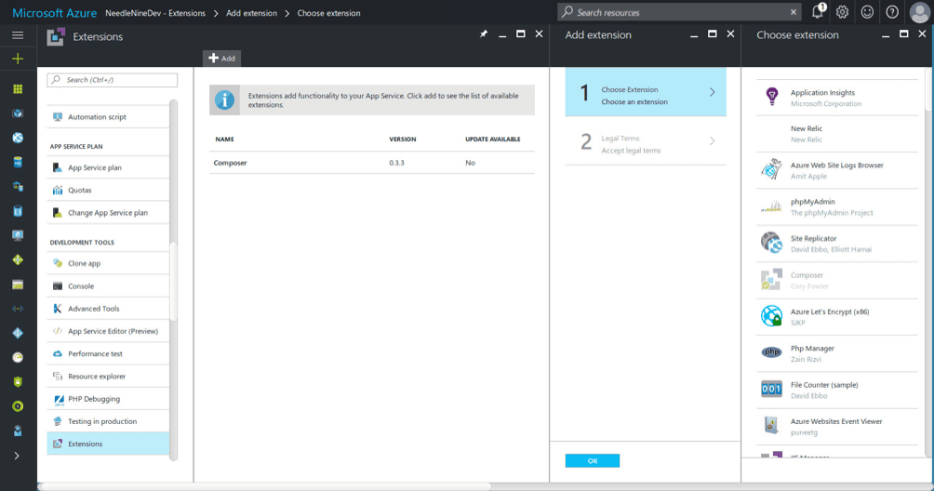Screen dimensions: 934x491
Task: Open App Services globe icon in sidebar
Action: [x=18, y=138]
